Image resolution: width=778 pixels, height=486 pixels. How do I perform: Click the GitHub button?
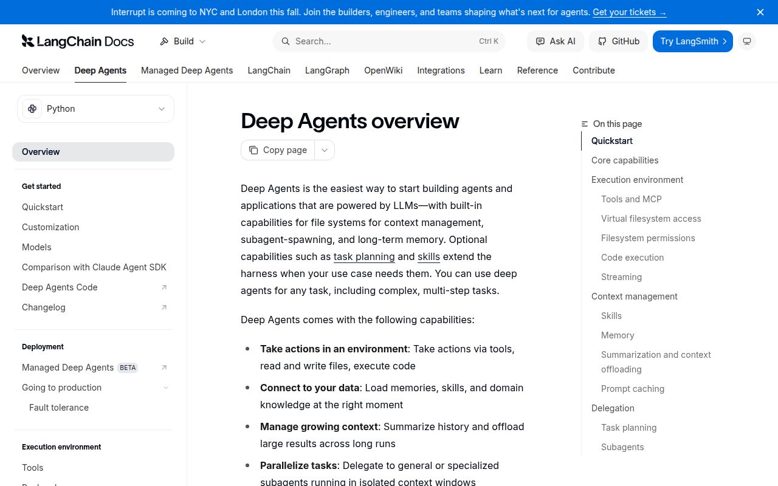[619, 41]
